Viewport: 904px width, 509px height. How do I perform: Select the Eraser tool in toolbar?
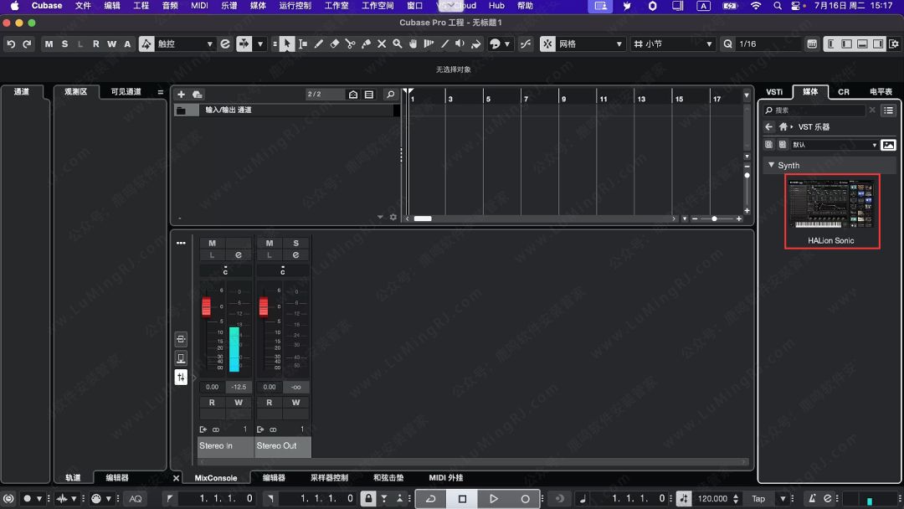tap(334, 44)
